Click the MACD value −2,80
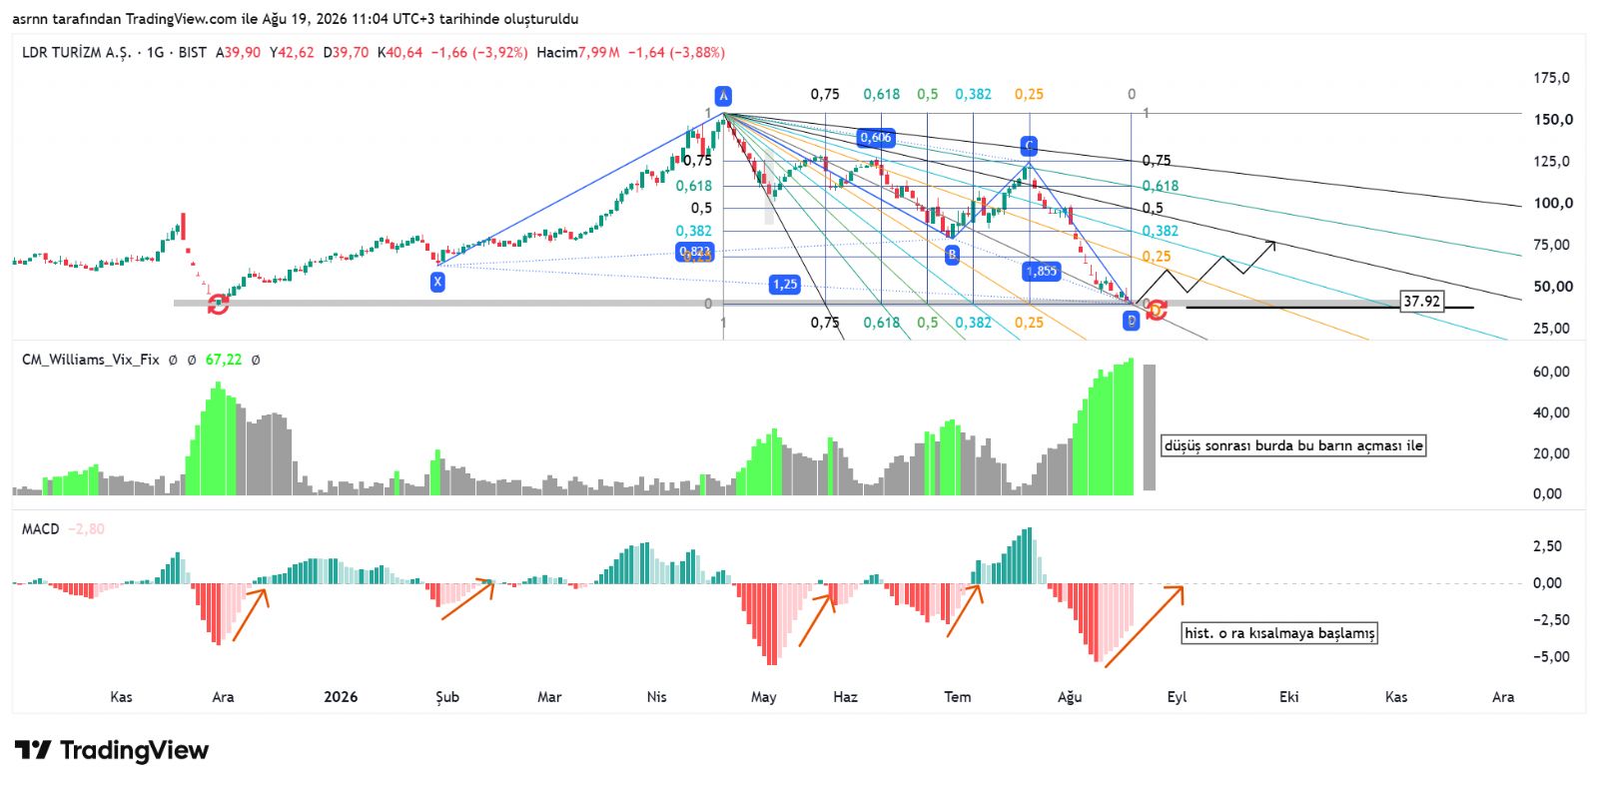 coord(87,529)
